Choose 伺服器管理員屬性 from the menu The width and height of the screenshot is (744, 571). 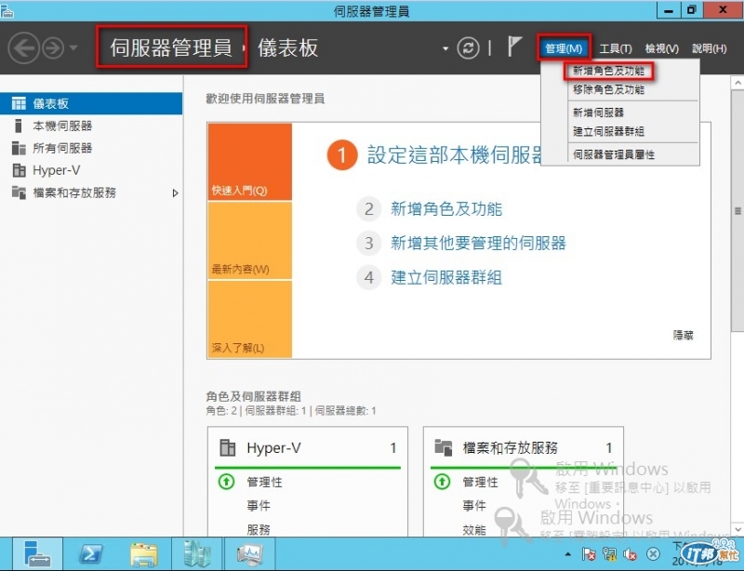coord(614,154)
